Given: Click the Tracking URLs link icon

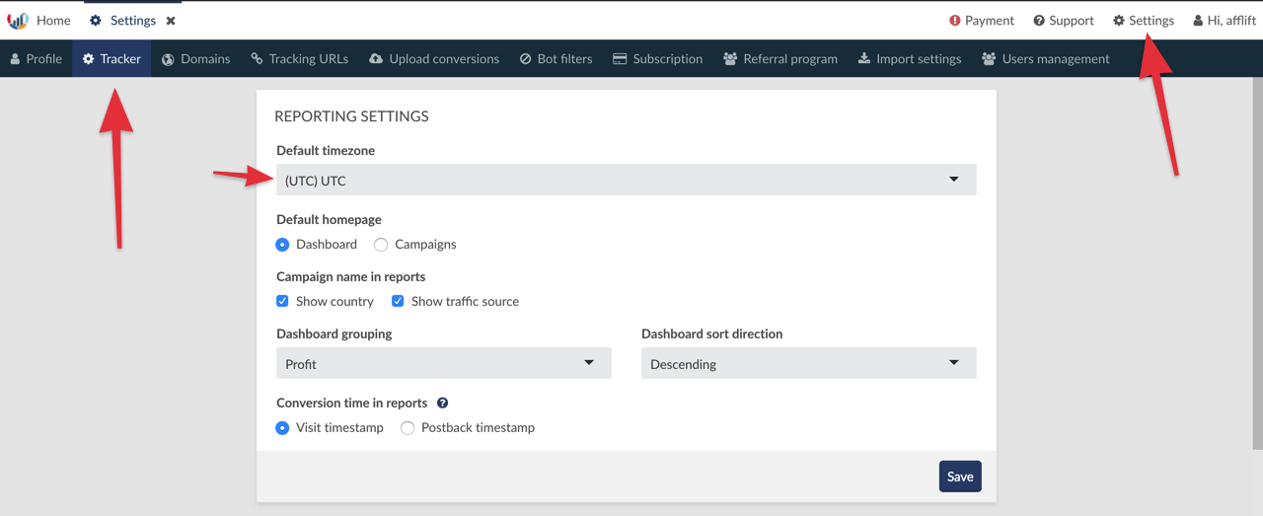Looking at the screenshot, I should (x=257, y=58).
